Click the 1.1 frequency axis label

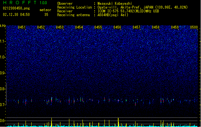pos(3,41)
